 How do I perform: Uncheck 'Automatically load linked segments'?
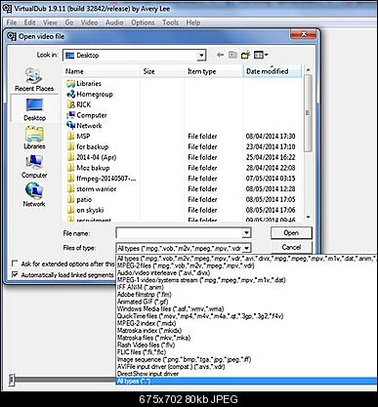pos(15,274)
